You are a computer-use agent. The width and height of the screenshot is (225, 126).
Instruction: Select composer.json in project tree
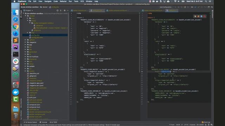click(x=34, y=105)
